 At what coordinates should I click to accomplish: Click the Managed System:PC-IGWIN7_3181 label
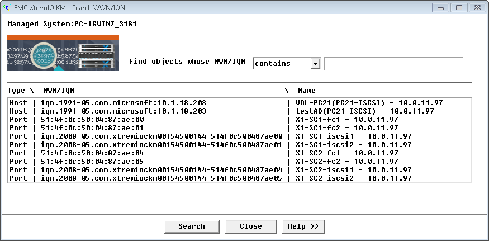(x=72, y=24)
